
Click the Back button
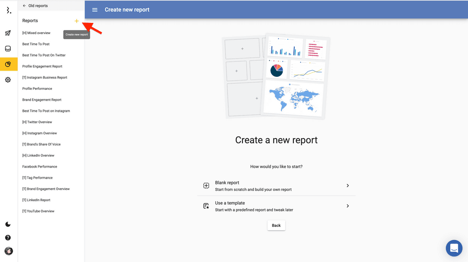pyautogui.click(x=276, y=226)
